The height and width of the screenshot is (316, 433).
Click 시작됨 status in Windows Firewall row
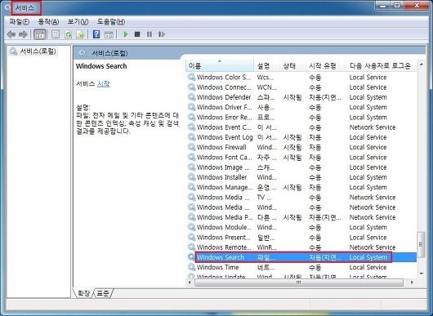pos(292,147)
